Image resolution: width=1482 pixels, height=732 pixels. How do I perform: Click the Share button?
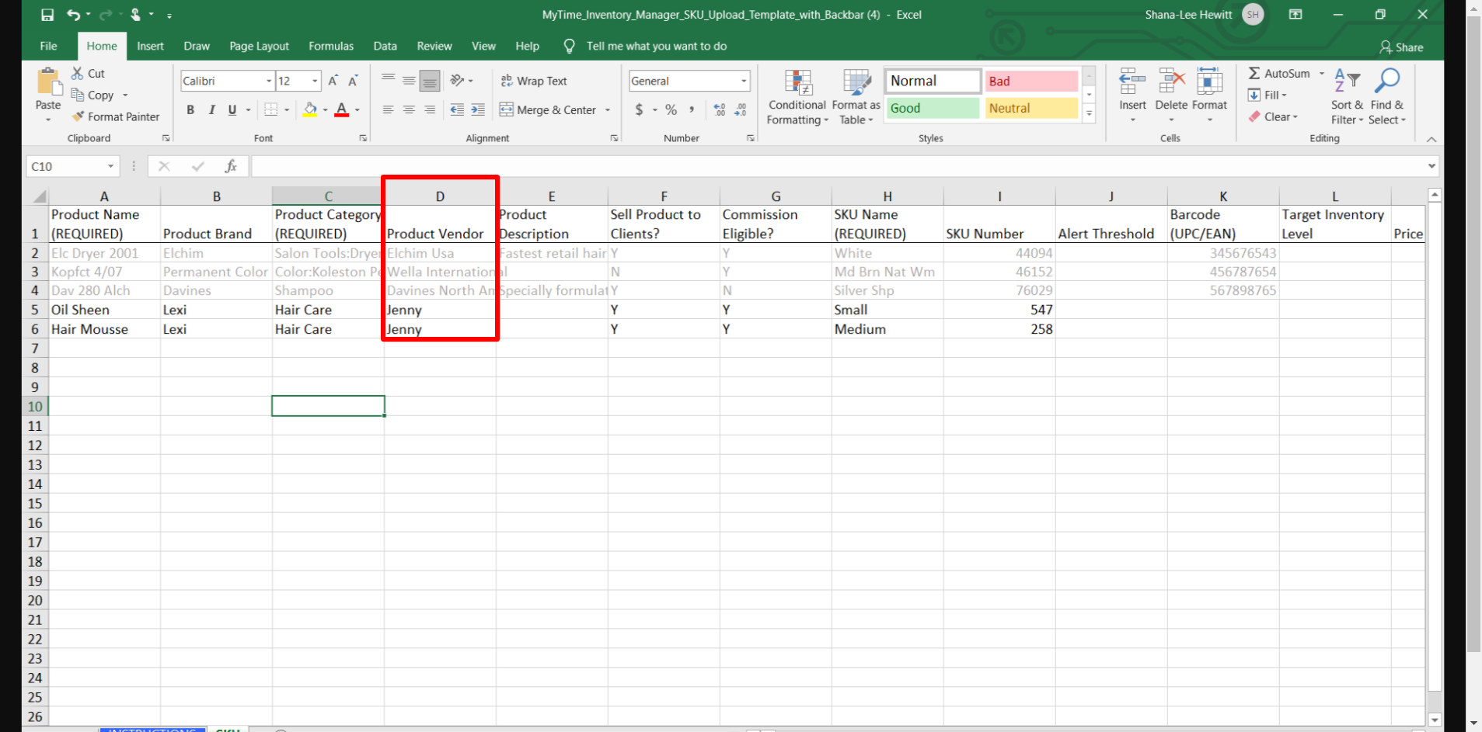1401,47
